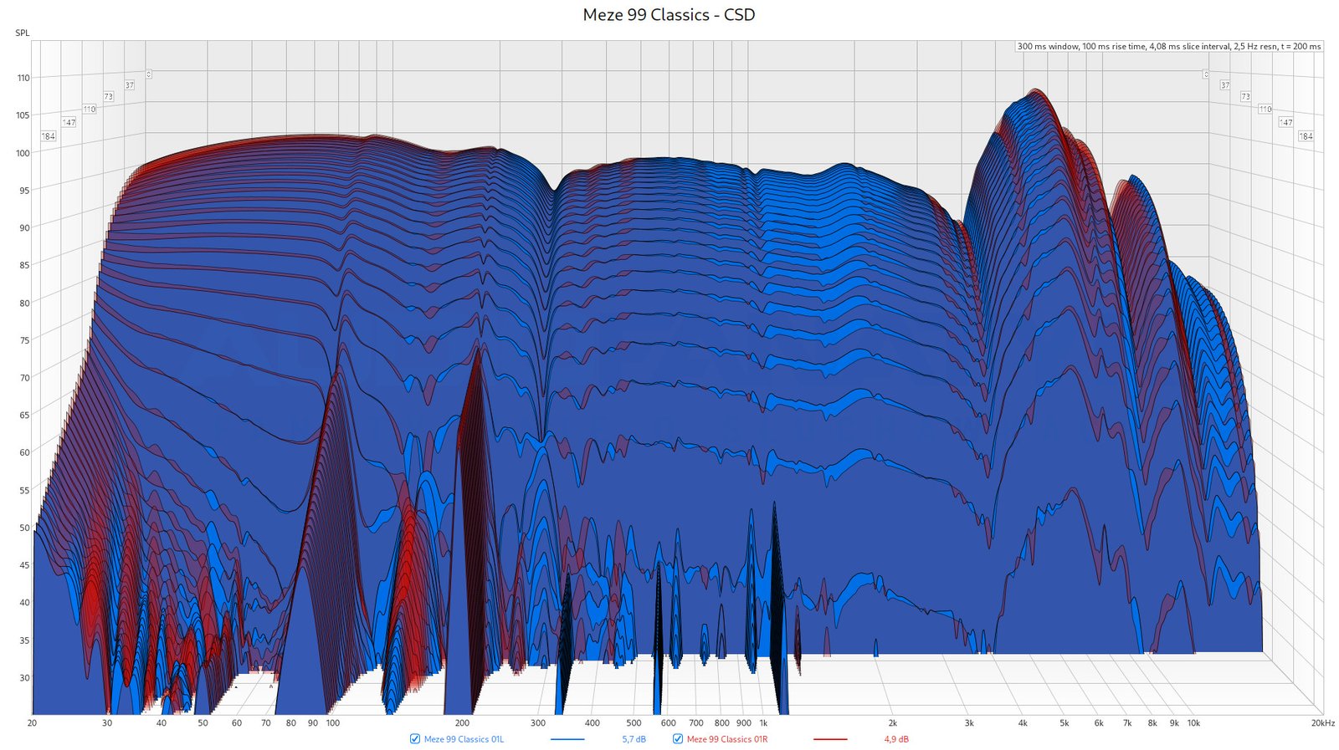
Task: Click the red line sample for 01R
Action: [830, 739]
